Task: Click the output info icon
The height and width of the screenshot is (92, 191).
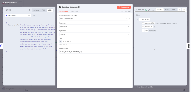Action: [149, 10]
